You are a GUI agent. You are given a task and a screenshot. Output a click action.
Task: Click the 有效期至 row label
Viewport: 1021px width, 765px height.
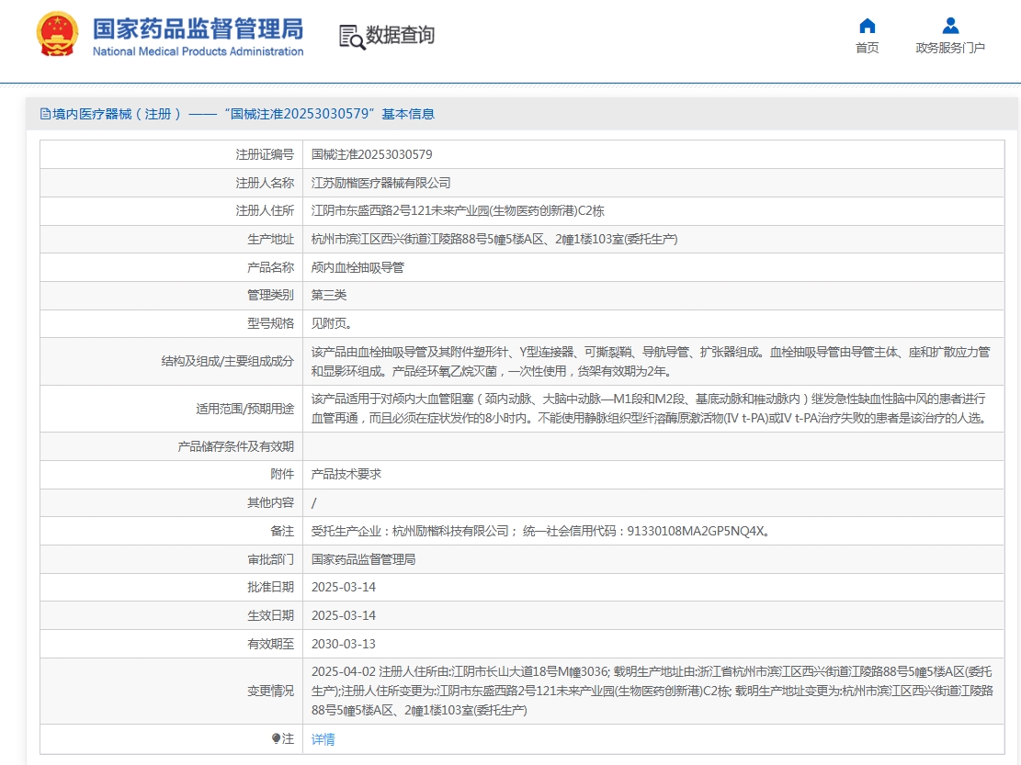pos(271,644)
